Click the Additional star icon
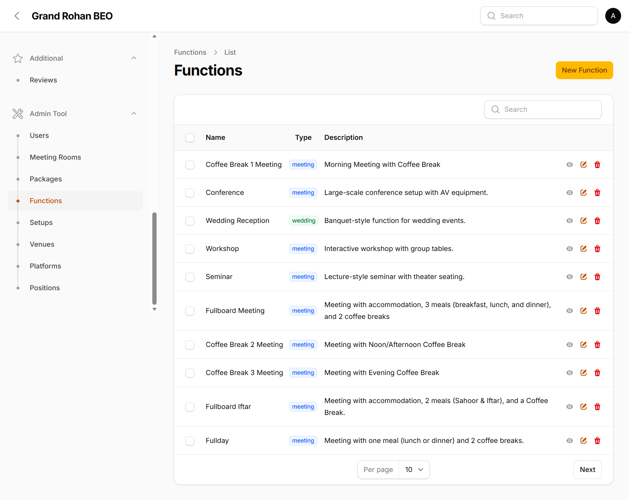Image resolution: width=629 pixels, height=500 pixels. click(x=18, y=58)
